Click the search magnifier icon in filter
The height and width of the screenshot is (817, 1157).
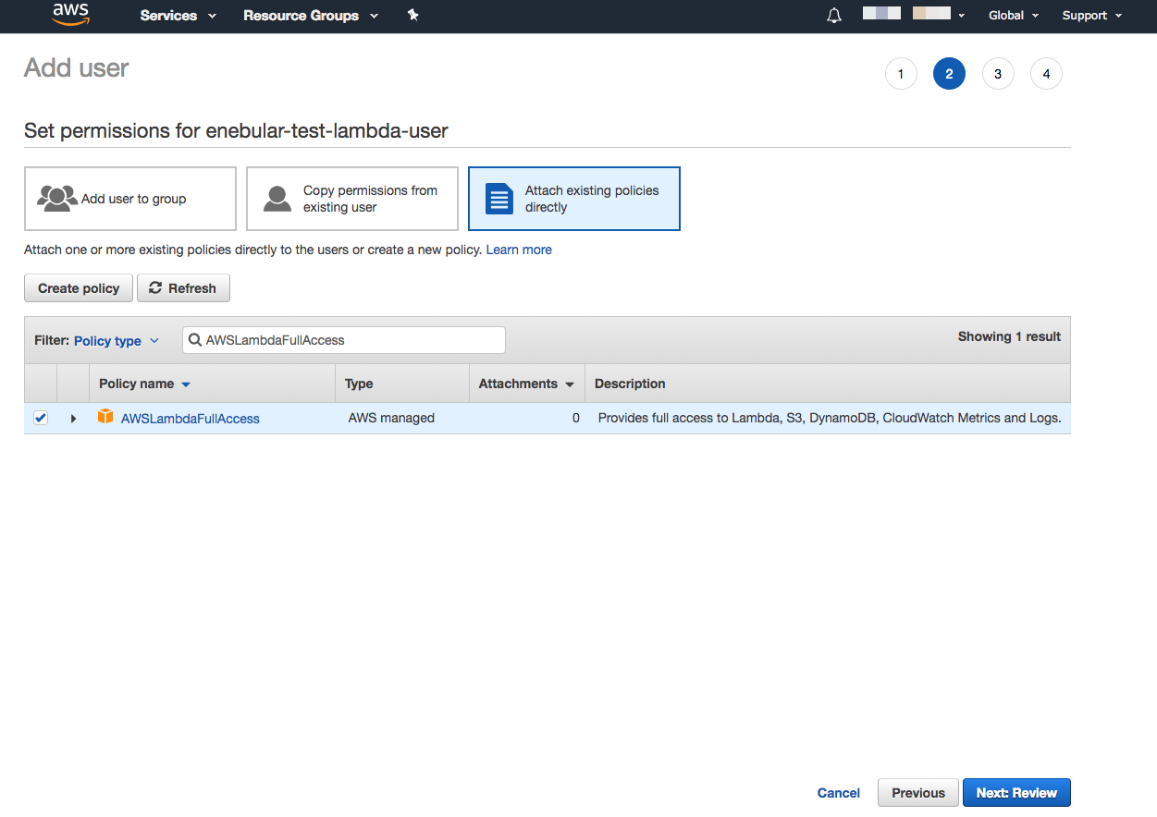tap(195, 340)
